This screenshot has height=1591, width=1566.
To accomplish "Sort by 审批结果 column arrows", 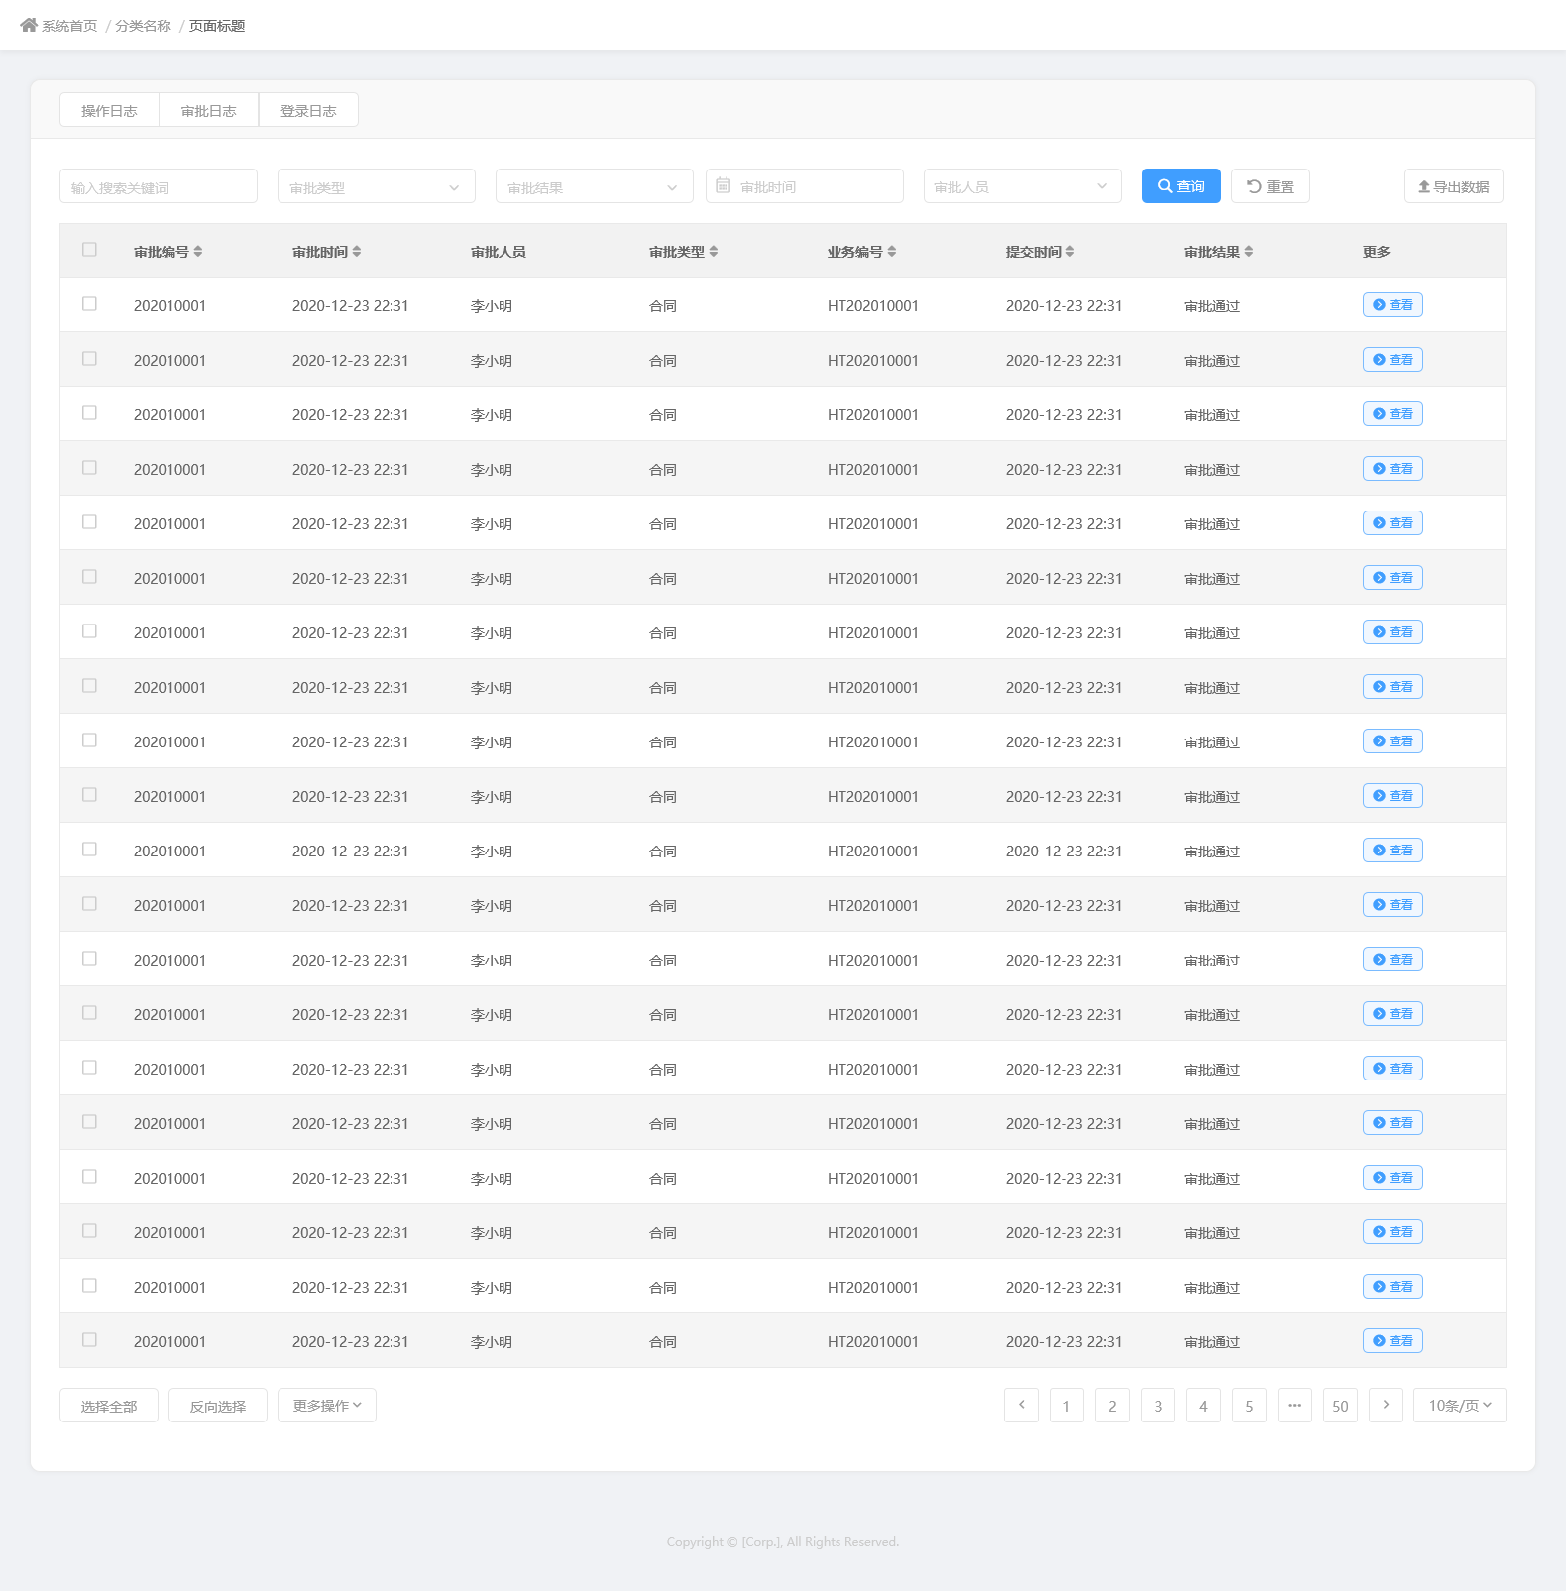I will [1249, 252].
